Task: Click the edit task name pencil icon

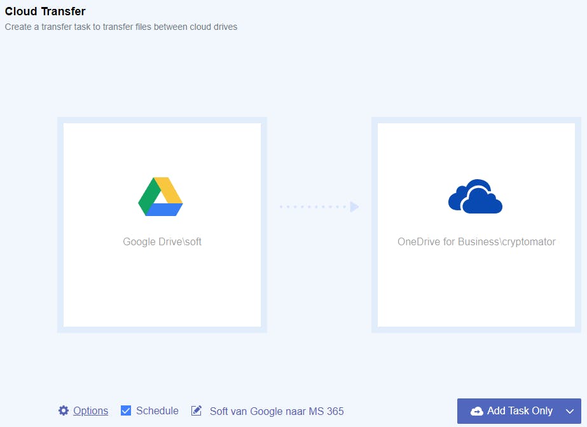Action: (x=197, y=410)
